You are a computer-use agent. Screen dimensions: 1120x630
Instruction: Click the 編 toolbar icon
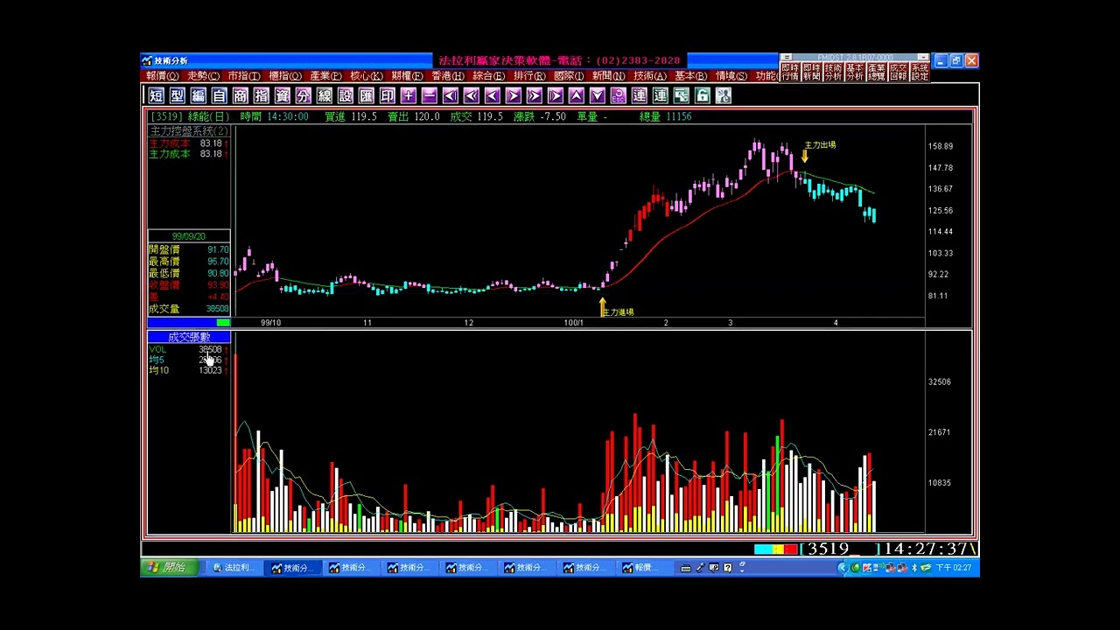(198, 96)
